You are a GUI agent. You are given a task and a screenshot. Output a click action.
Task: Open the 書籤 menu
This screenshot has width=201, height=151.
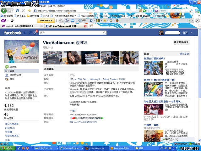(42, 6)
